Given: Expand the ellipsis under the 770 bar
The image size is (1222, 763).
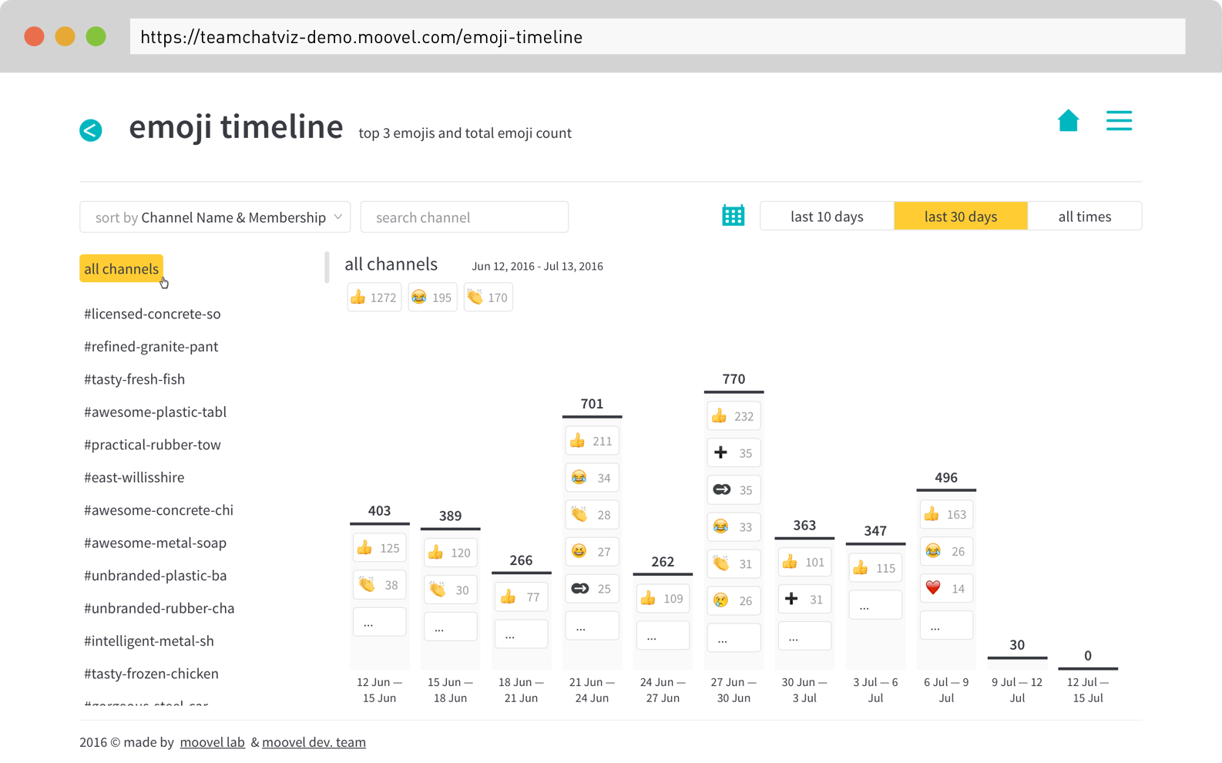Looking at the screenshot, I should coord(733,637).
